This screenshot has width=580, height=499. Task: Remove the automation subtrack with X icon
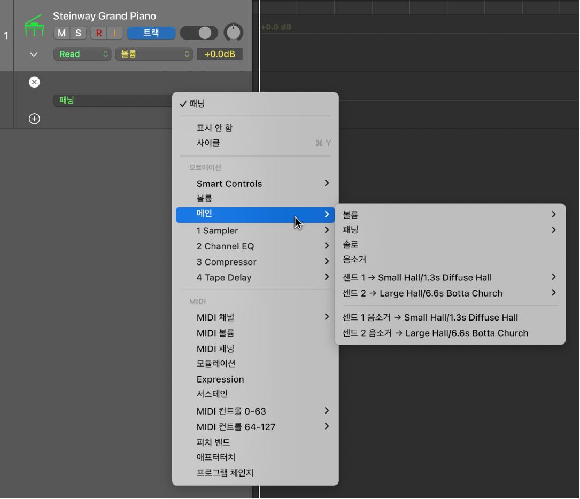[x=34, y=82]
